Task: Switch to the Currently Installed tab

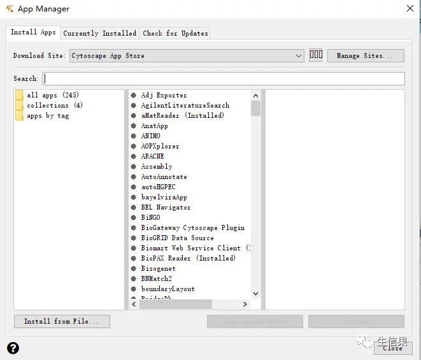Action: tap(99, 33)
